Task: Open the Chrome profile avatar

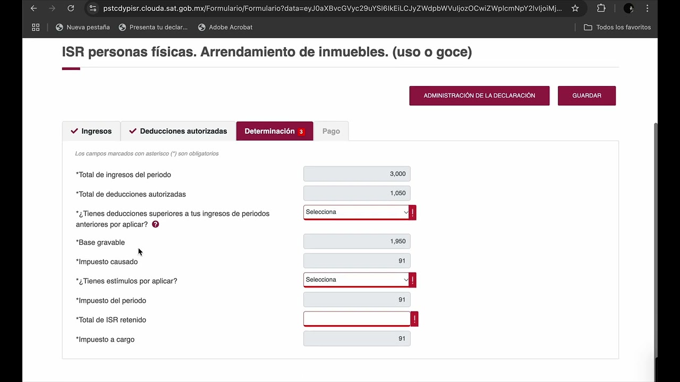Action: pos(629,8)
